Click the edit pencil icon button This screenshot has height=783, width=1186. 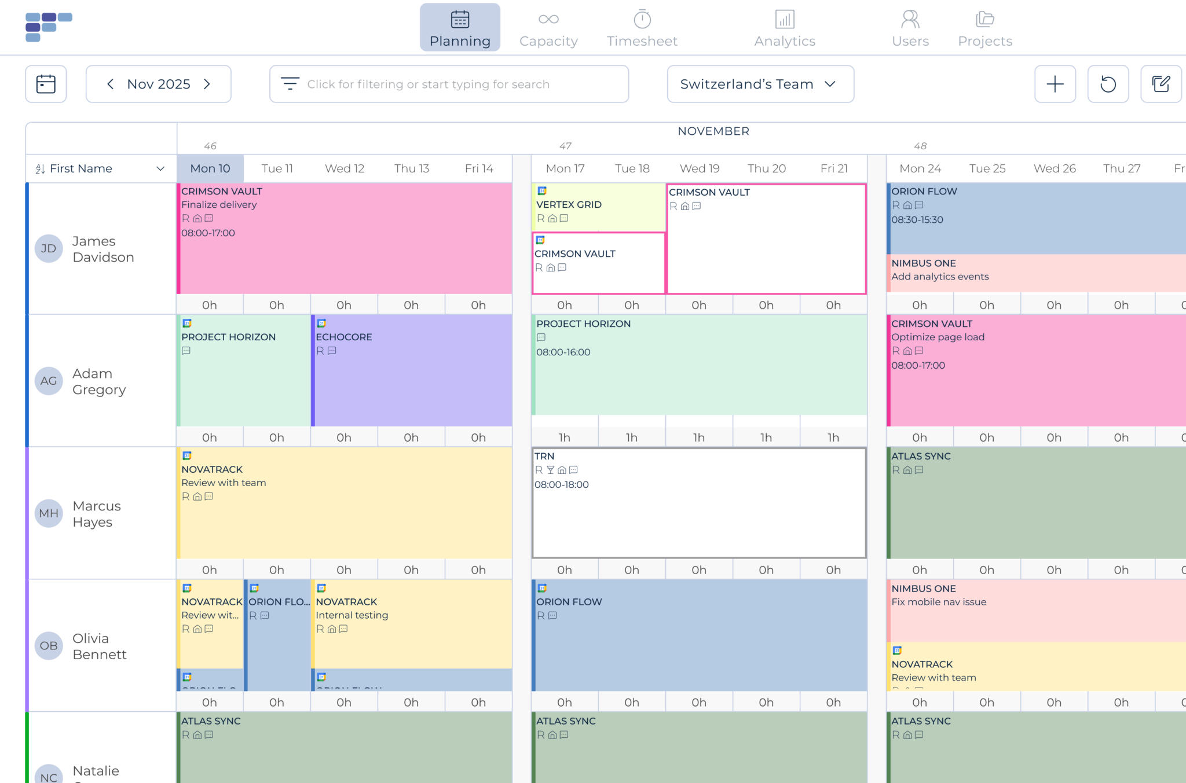[x=1160, y=84]
